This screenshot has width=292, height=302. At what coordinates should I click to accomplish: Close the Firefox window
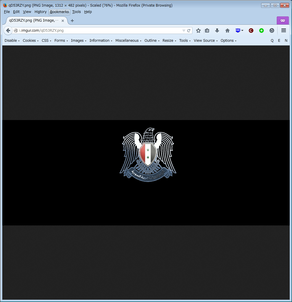tap(285, 5)
